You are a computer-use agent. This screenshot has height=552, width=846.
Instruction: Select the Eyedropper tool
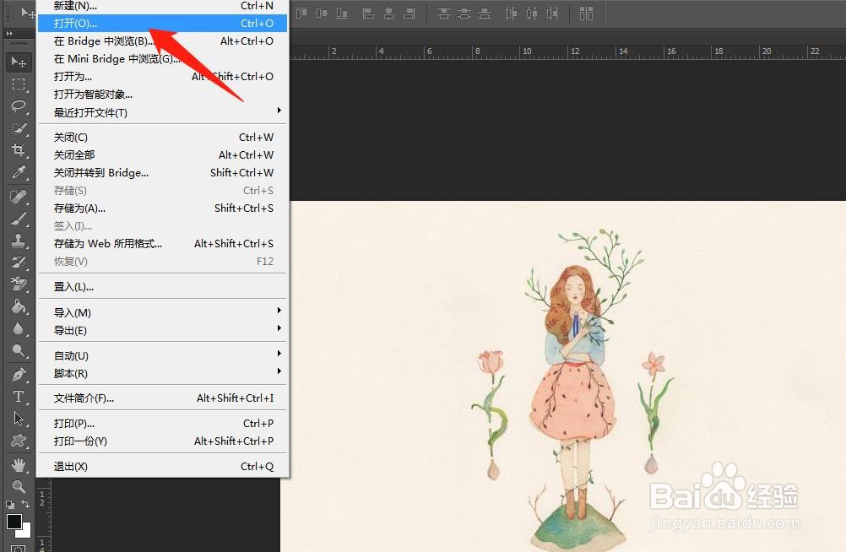[x=19, y=172]
